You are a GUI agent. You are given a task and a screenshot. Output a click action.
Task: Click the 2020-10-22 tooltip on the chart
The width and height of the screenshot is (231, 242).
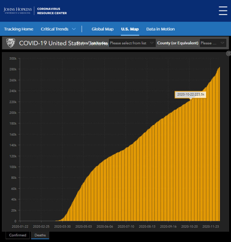[191, 95]
